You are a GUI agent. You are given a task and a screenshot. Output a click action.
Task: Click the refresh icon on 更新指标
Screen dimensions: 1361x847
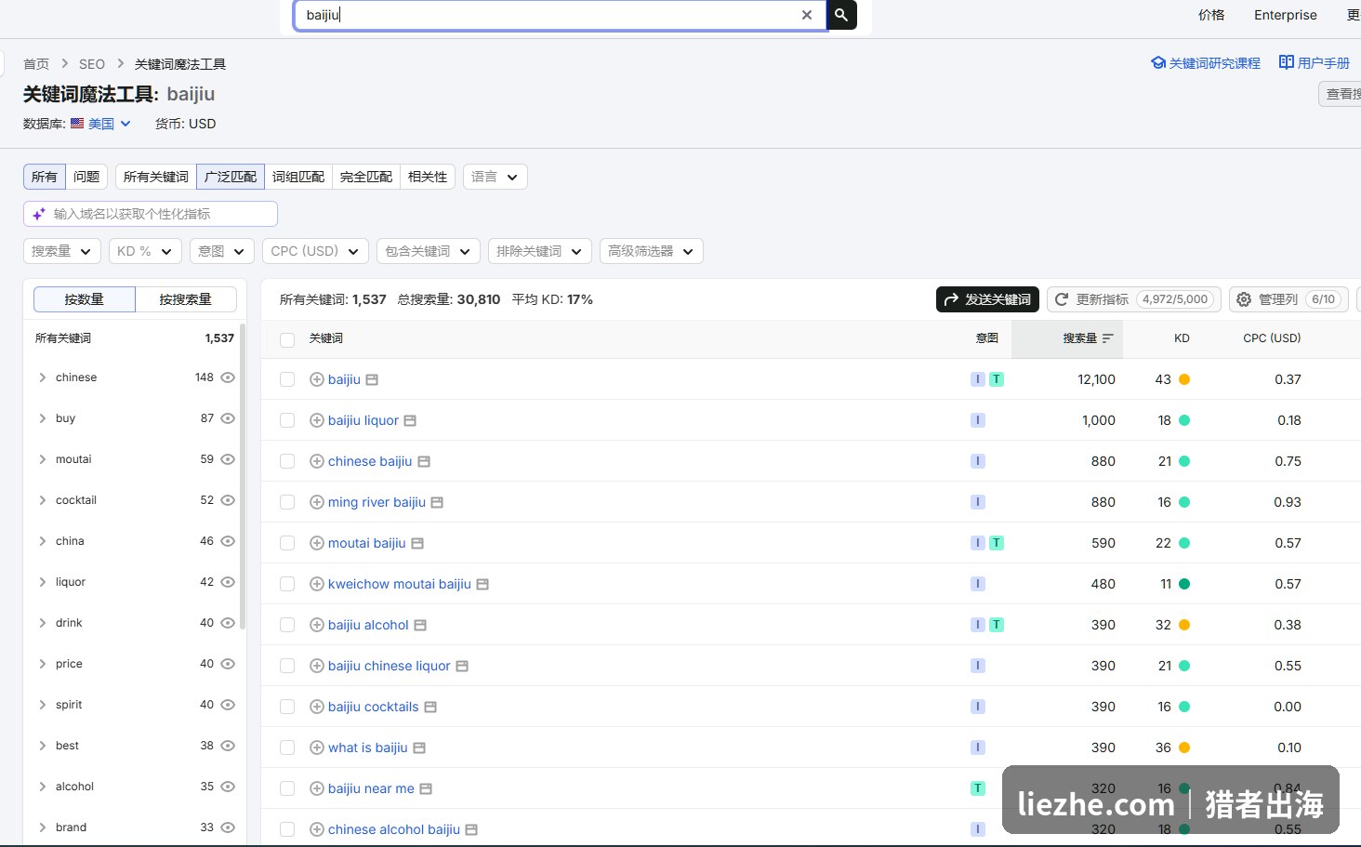point(1062,299)
